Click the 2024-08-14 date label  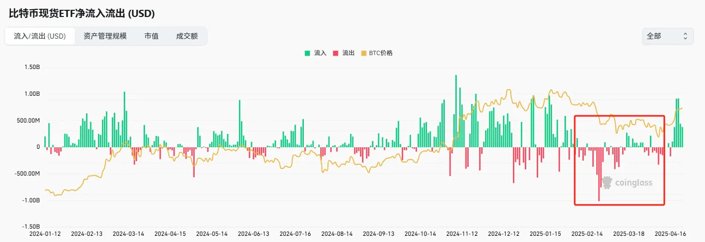(x=336, y=234)
